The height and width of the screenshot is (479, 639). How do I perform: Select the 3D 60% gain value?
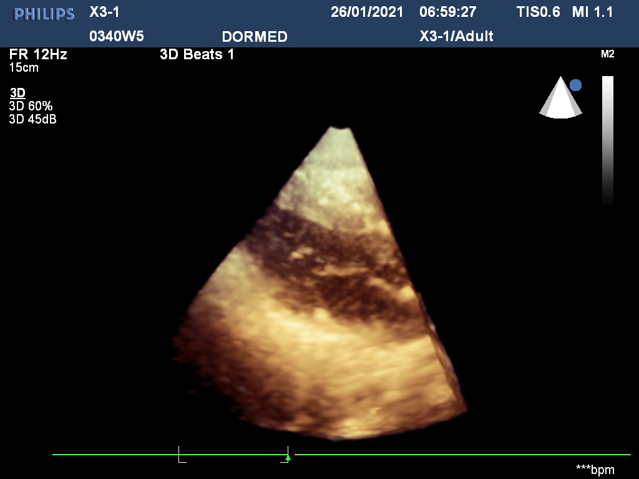click(x=31, y=106)
